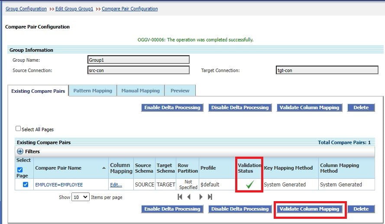The width and height of the screenshot is (385, 224).
Task: Go to Group Configuration breadcrumb
Action: [x=26, y=9]
